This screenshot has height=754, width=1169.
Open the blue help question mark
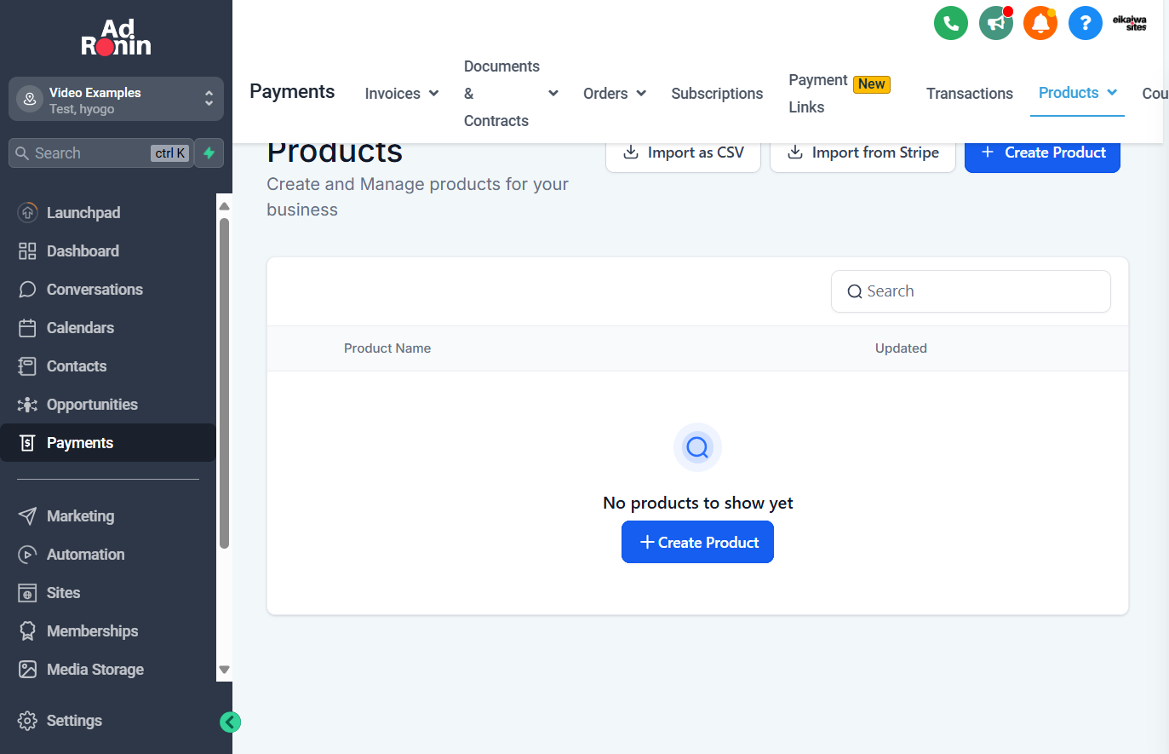[x=1086, y=23]
